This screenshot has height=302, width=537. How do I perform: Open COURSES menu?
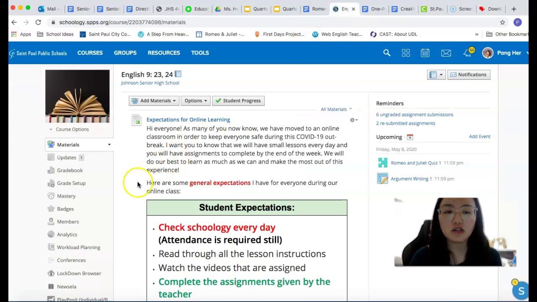point(90,53)
